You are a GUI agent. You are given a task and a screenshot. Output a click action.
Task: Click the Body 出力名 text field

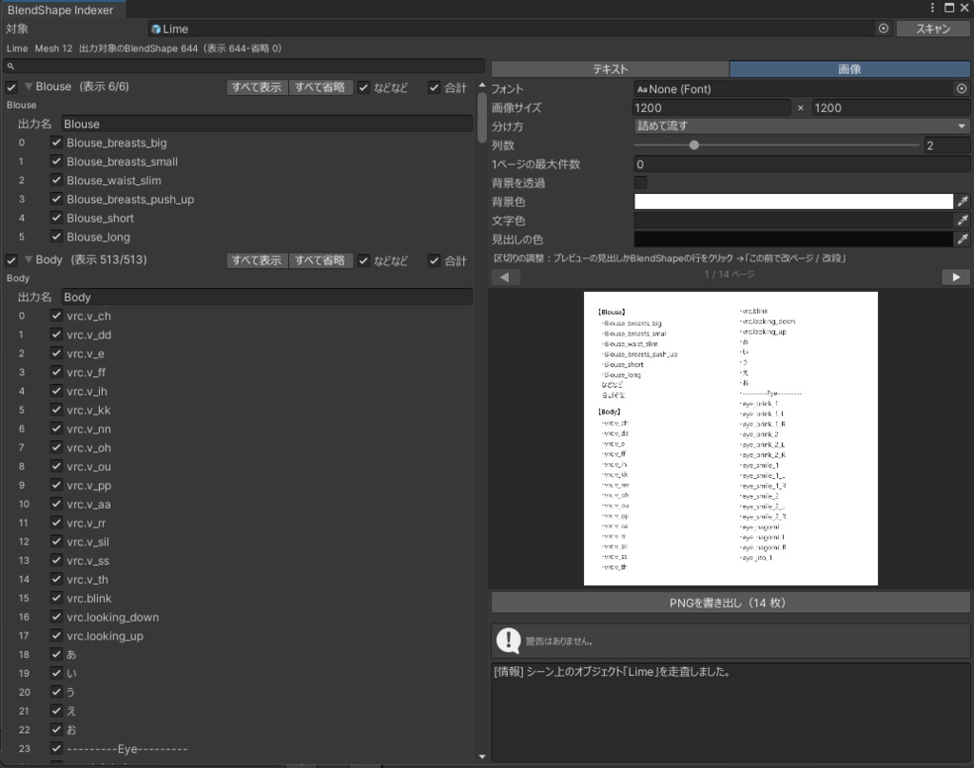tap(266, 297)
